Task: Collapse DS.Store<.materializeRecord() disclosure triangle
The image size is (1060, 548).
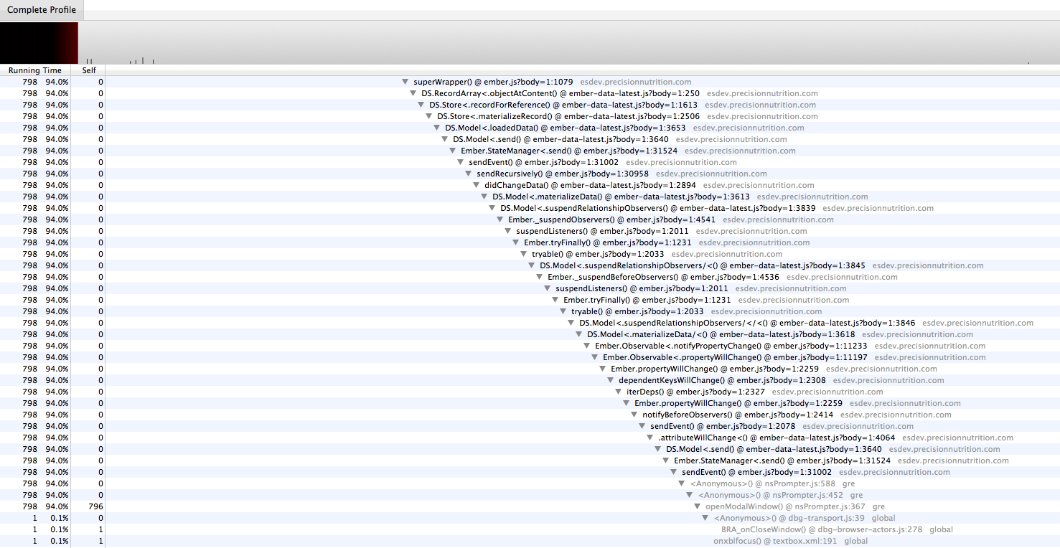Action: 429,116
